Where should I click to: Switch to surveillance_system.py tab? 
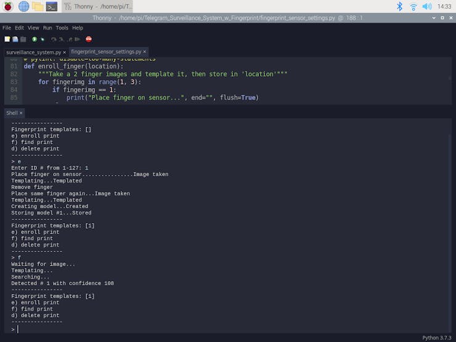33,52
